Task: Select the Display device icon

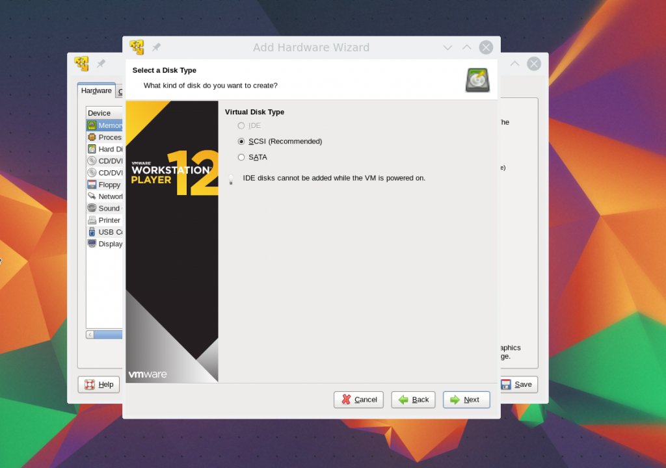Action: click(92, 244)
